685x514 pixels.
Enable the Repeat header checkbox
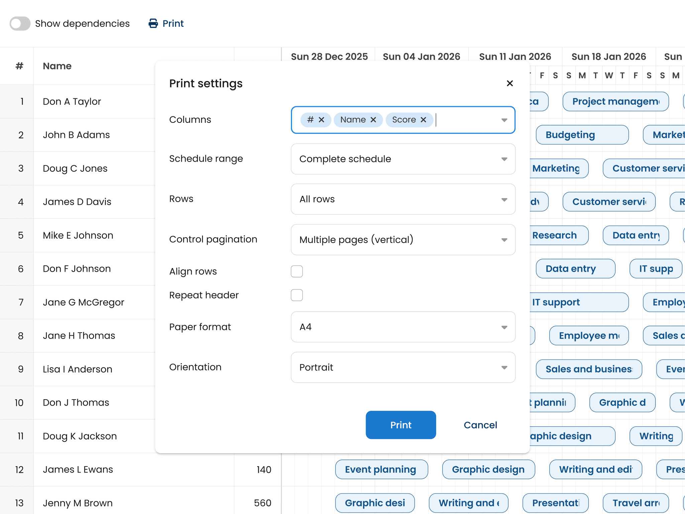(x=297, y=295)
